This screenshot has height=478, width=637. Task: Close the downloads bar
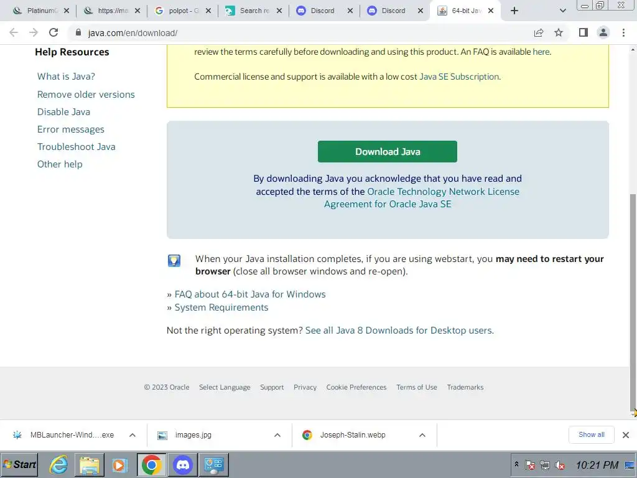626,435
